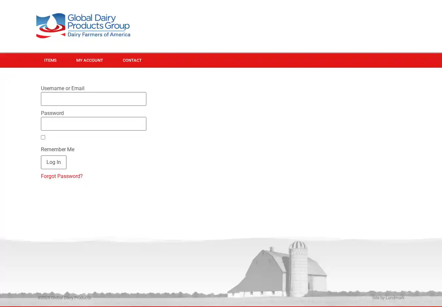Click the Dairy Farmers of America tagline
The height and width of the screenshot is (307, 442).
[x=99, y=35]
